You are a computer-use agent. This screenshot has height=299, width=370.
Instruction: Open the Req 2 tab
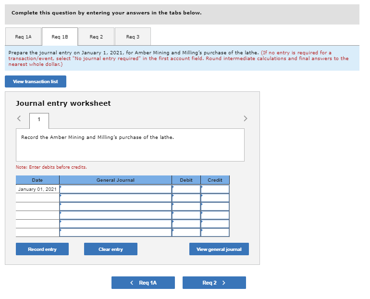(96, 37)
